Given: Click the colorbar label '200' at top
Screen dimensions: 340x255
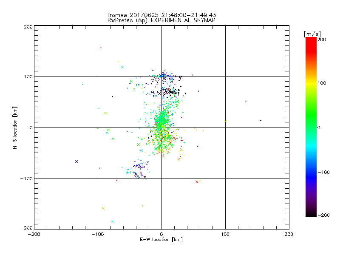Looking at the screenshot, I should point(322,40).
